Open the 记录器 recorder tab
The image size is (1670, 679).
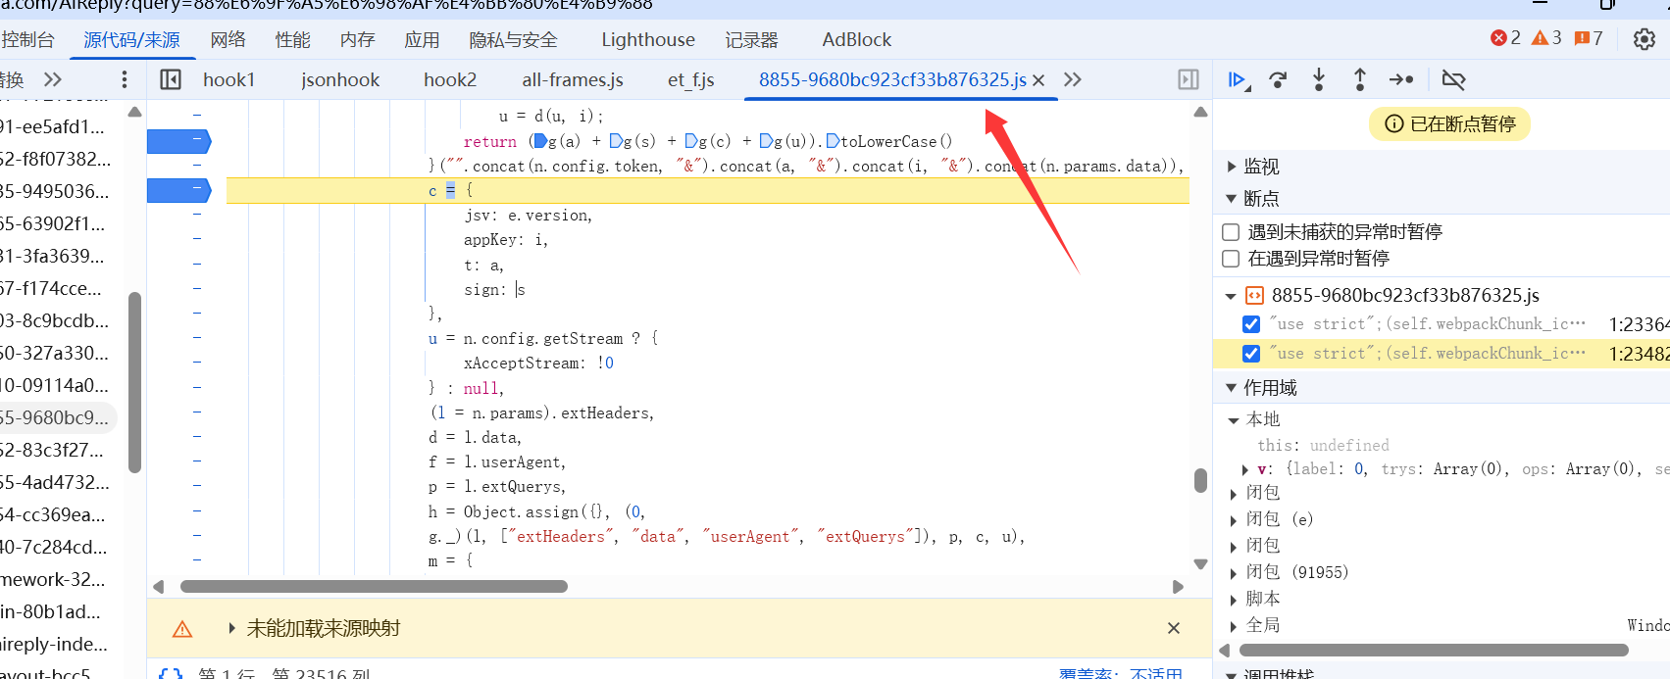click(x=751, y=39)
